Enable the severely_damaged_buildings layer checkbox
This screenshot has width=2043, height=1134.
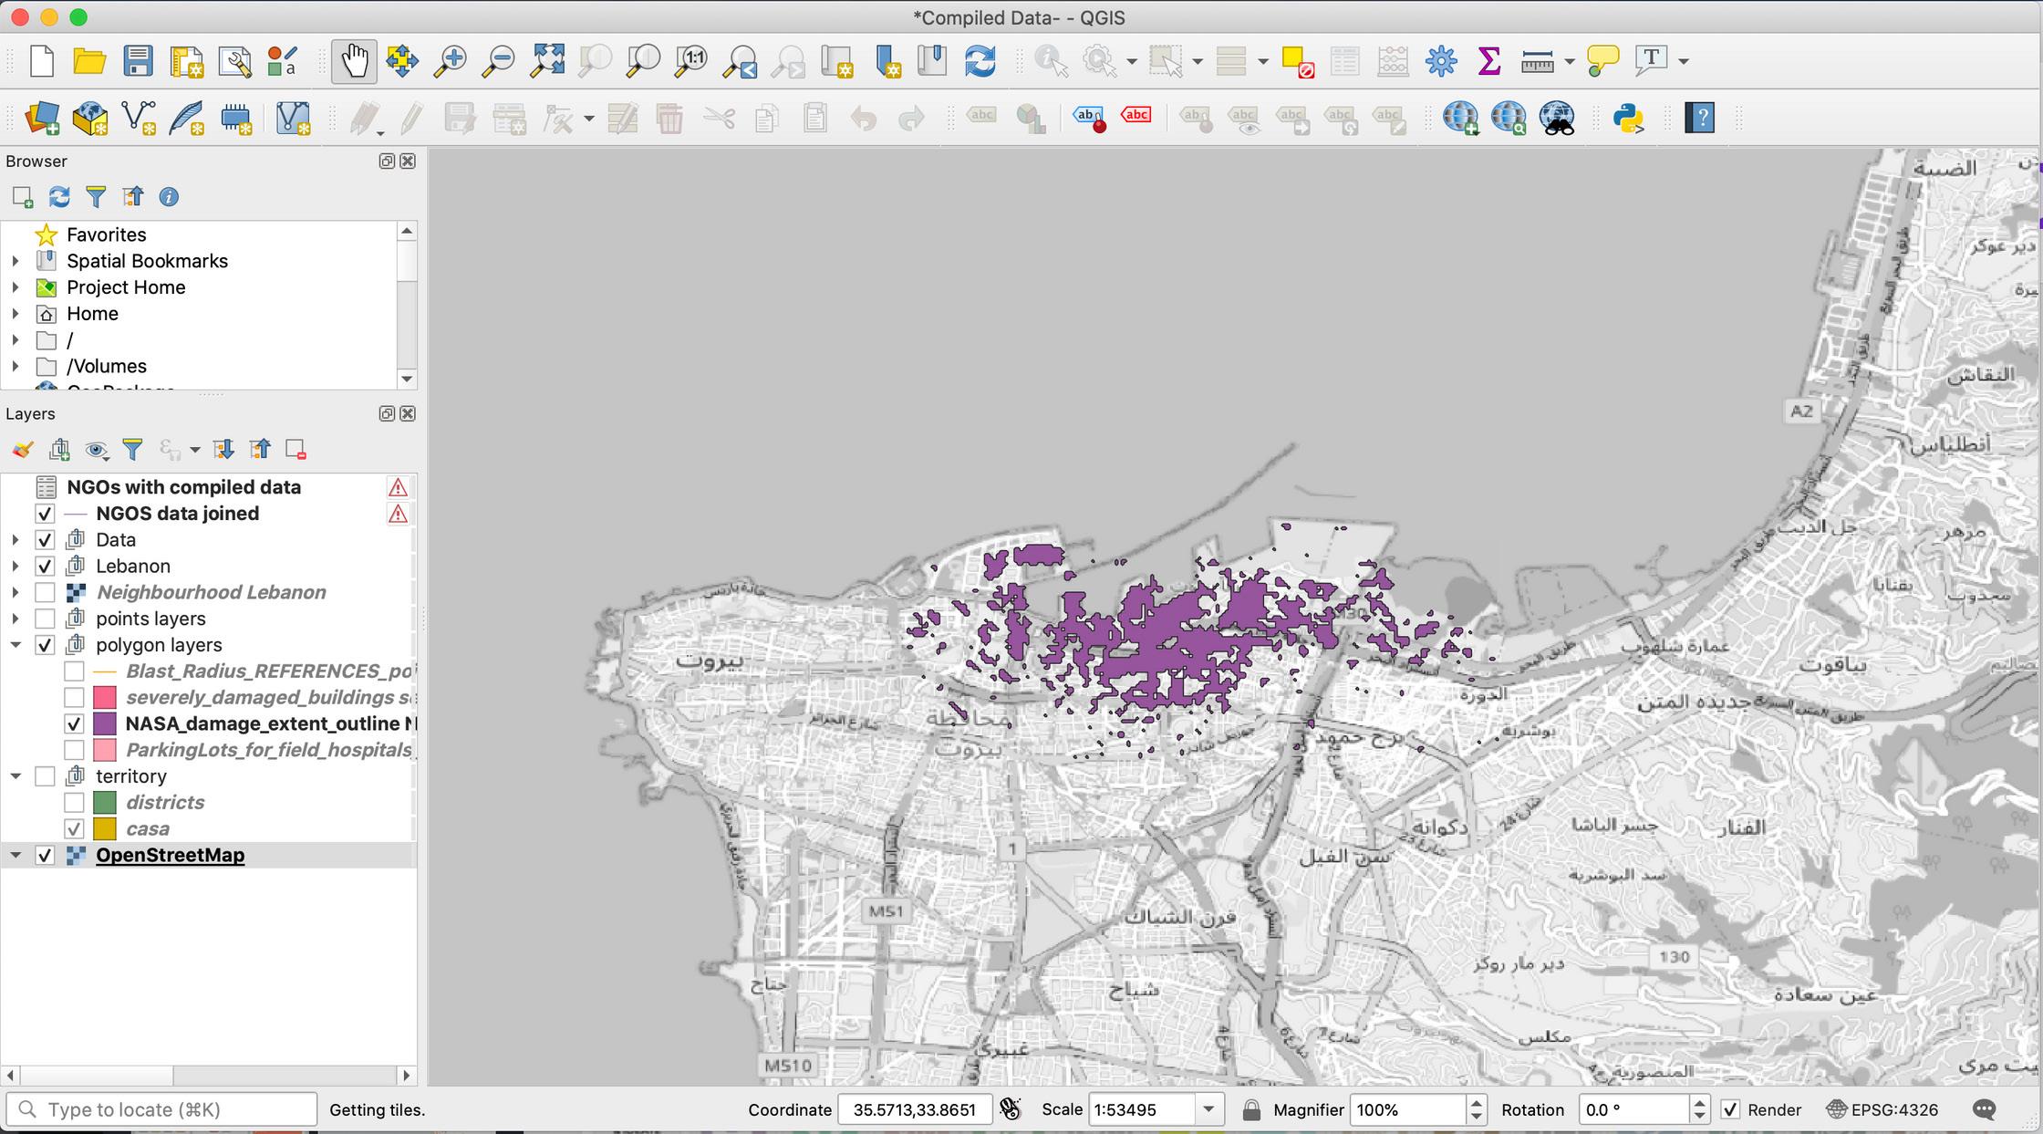[x=74, y=698]
